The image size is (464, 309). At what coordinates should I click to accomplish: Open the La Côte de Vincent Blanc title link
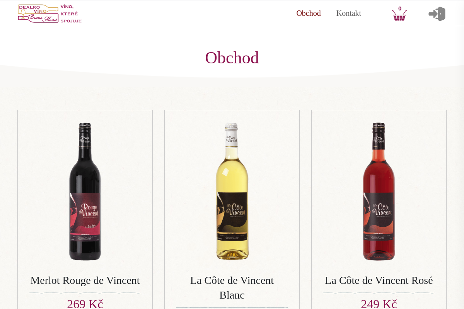[x=232, y=288]
